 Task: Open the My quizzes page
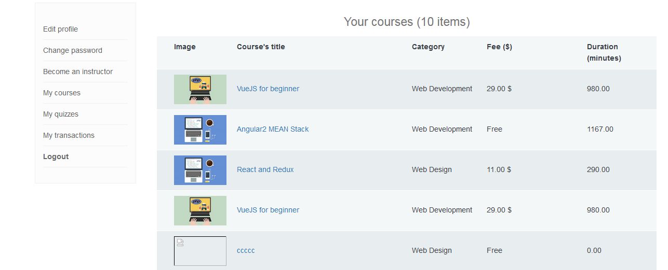[x=61, y=114]
